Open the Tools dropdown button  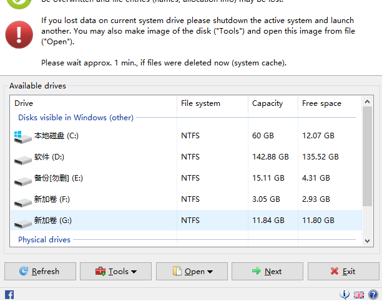[115, 271]
